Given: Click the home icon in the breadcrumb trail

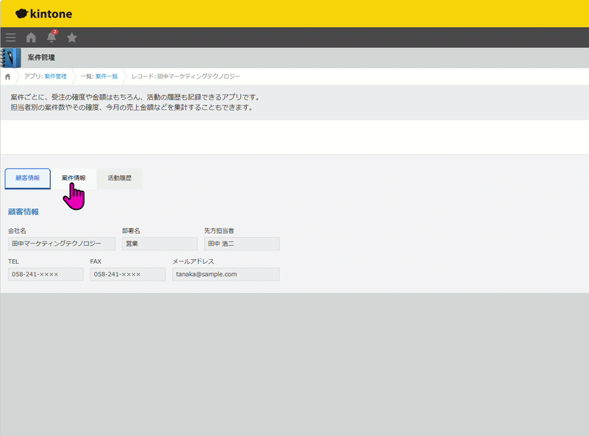Looking at the screenshot, I should tap(9, 76).
